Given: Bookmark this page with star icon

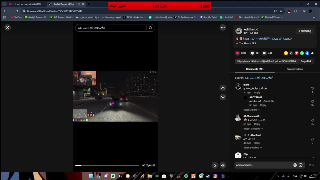Looking at the screenshot, I should (x=281, y=11).
